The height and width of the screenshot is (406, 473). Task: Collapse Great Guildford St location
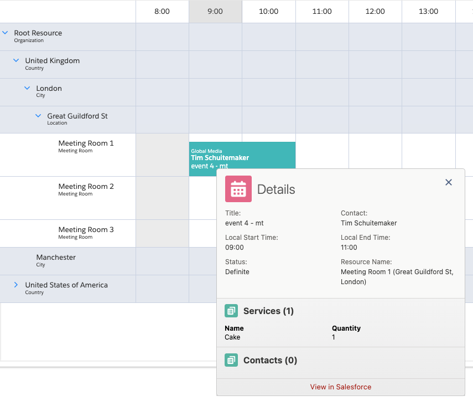pyautogui.click(x=38, y=116)
